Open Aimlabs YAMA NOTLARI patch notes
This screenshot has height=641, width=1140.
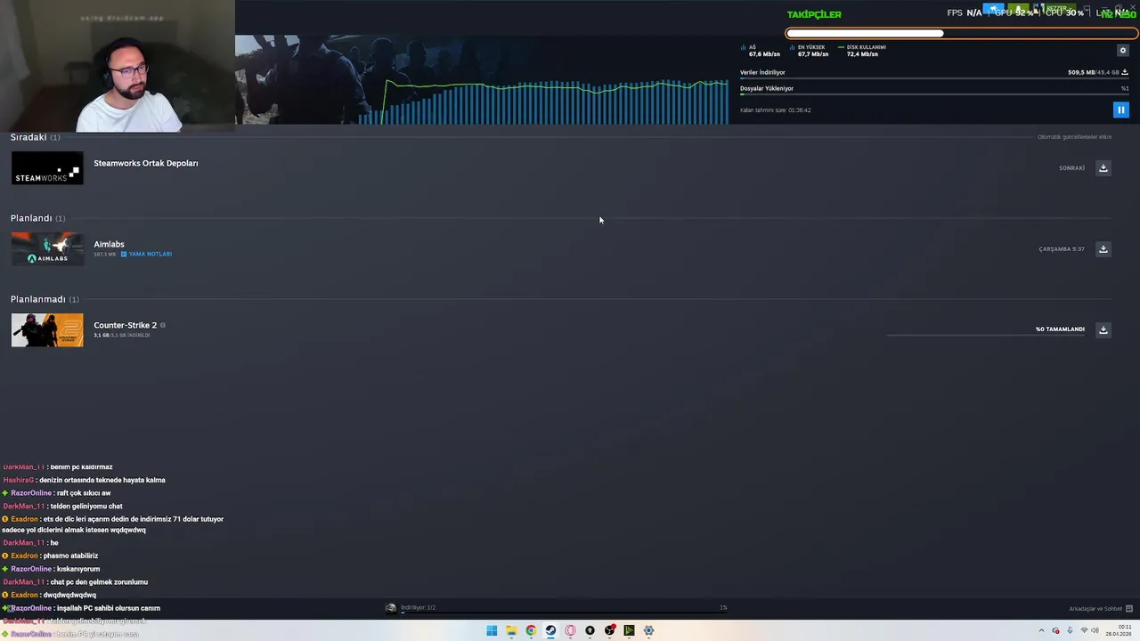[146, 254]
